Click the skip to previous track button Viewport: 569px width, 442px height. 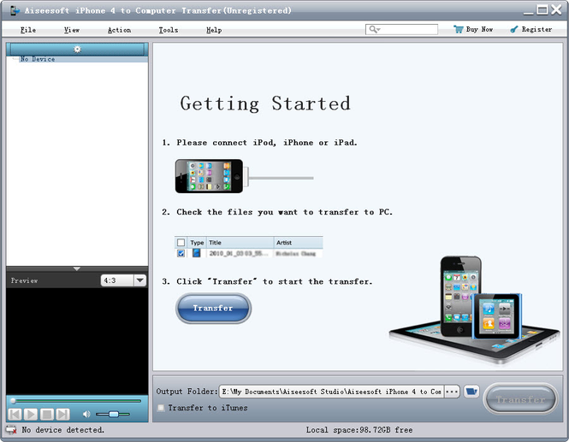15,414
